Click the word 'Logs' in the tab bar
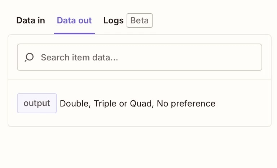The image size is (277, 168). click(114, 21)
